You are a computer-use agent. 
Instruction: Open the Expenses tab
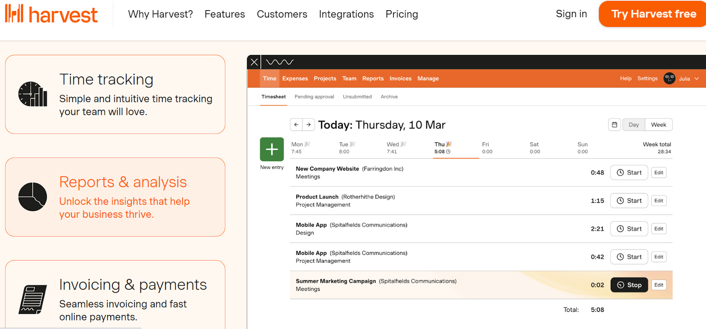pos(295,79)
